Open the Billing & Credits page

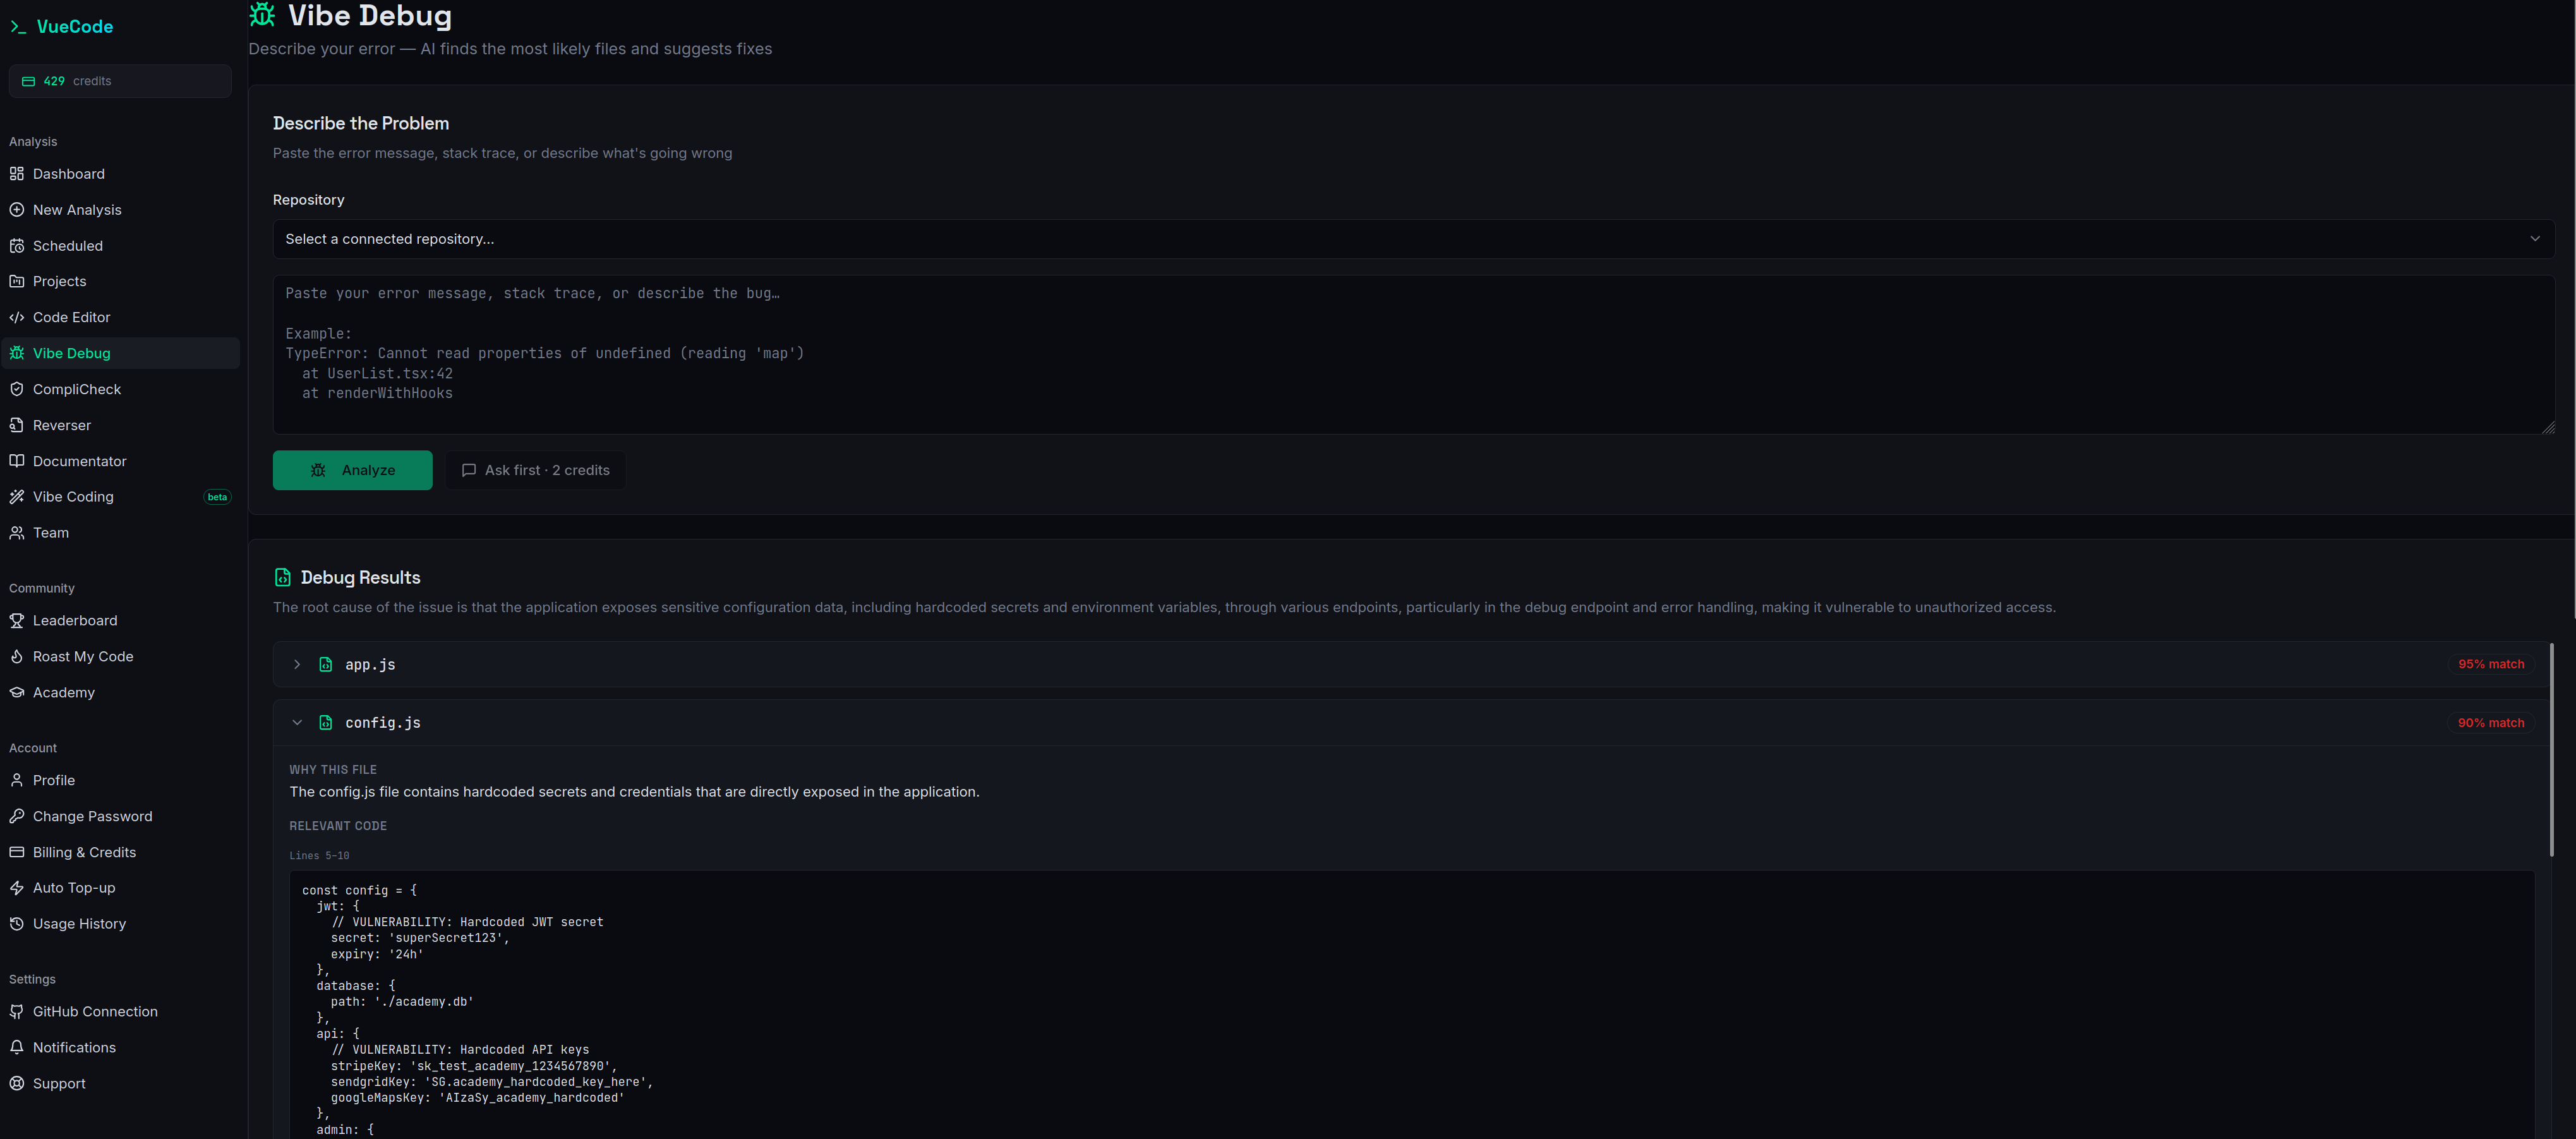click(84, 851)
